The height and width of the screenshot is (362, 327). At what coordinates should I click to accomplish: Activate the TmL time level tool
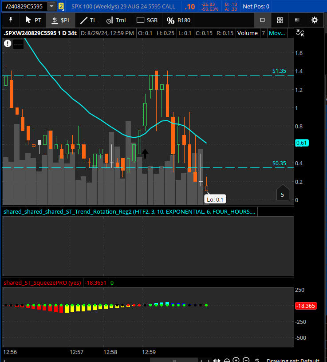click(x=116, y=20)
